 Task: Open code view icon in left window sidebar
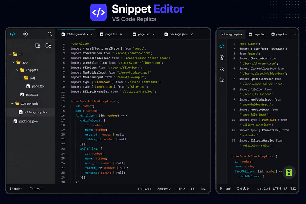(x=13, y=34)
